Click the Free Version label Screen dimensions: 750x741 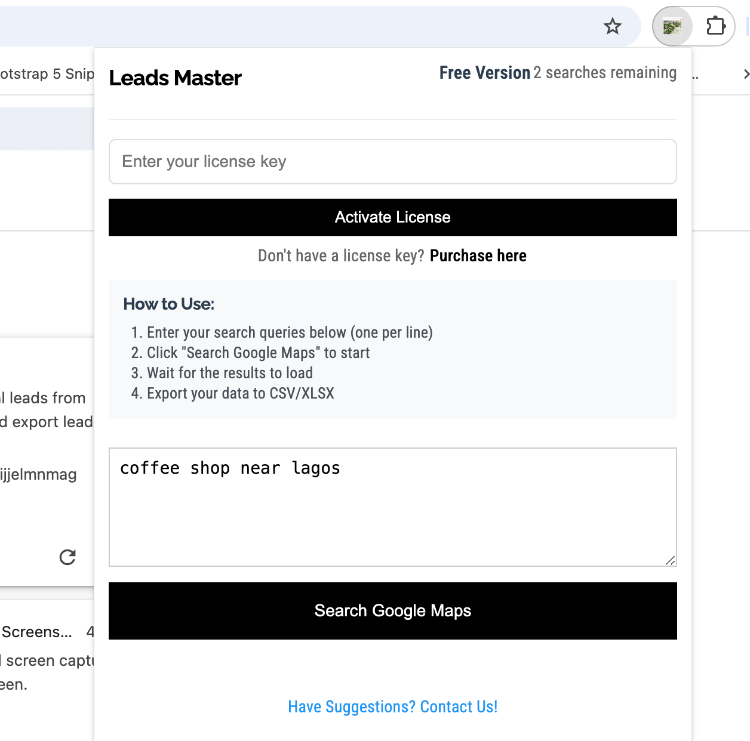pos(484,73)
